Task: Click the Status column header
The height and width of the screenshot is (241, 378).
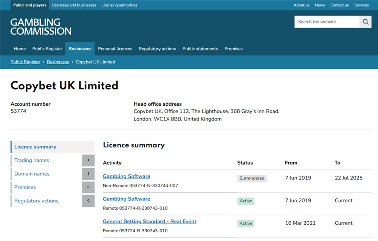Action: coord(245,163)
